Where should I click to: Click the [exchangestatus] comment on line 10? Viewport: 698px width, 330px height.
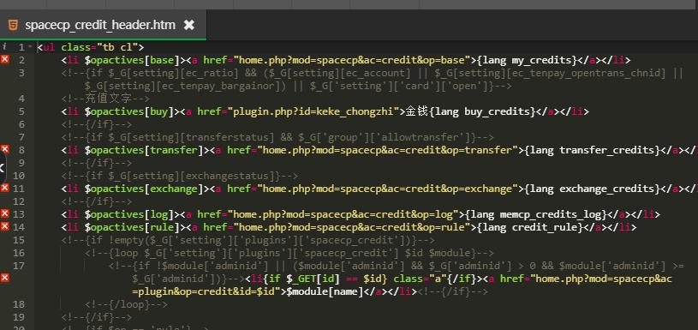tap(180, 176)
